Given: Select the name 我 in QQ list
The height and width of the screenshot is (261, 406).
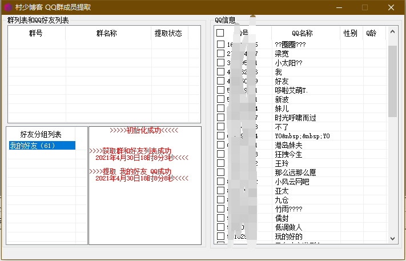Looking at the screenshot, I should coord(278,72).
